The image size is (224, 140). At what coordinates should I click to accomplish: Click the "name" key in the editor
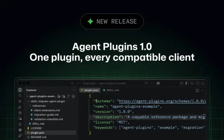[x=100, y=106]
